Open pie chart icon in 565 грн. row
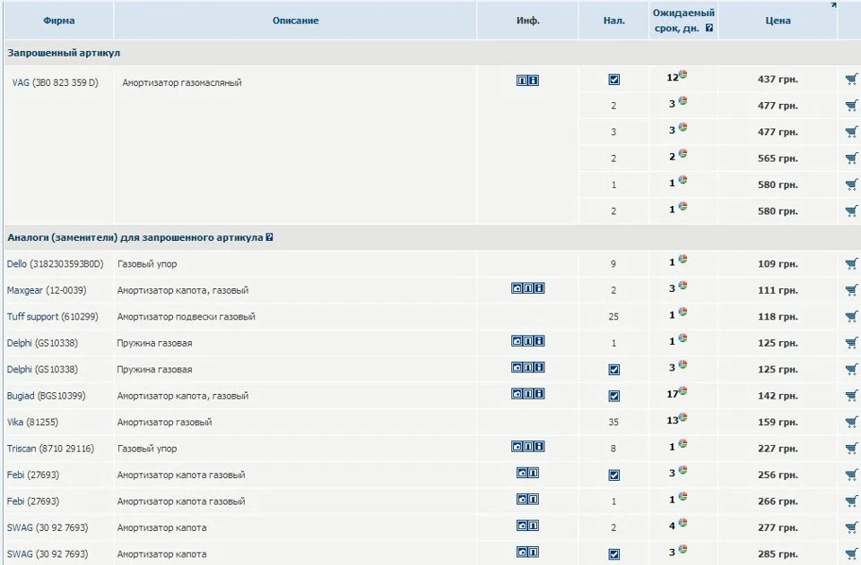The height and width of the screenshot is (565, 861). (683, 153)
